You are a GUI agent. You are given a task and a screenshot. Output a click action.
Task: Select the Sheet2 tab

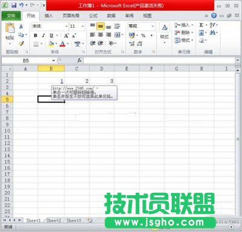click(x=53, y=221)
